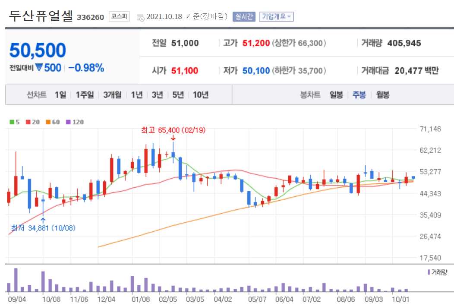Image resolution: width=454 pixels, height=306 pixels.
Task: Open the 기업개요 dropdown
Action: (276, 16)
